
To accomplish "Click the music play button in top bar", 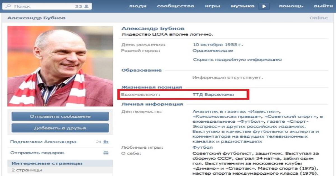I will (264, 6).
